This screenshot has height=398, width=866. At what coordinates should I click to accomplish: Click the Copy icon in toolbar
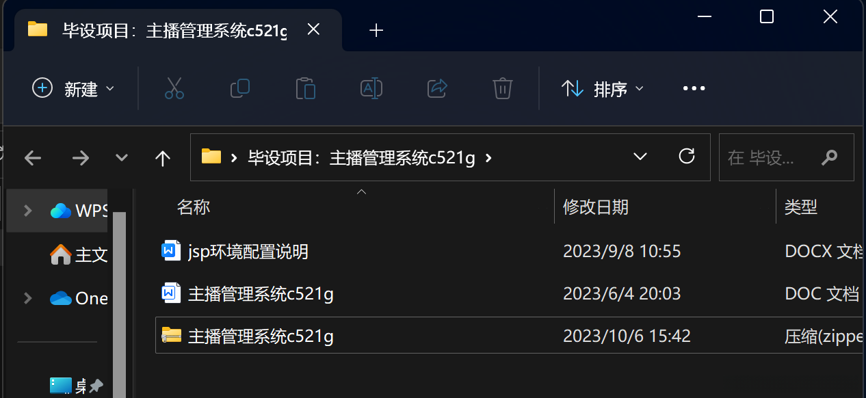coord(240,88)
